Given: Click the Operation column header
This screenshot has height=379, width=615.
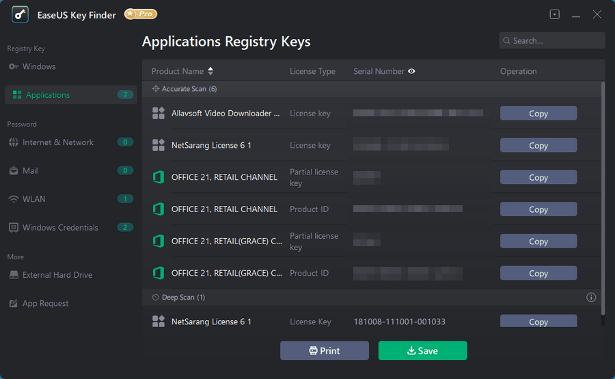Looking at the screenshot, I should [x=518, y=71].
